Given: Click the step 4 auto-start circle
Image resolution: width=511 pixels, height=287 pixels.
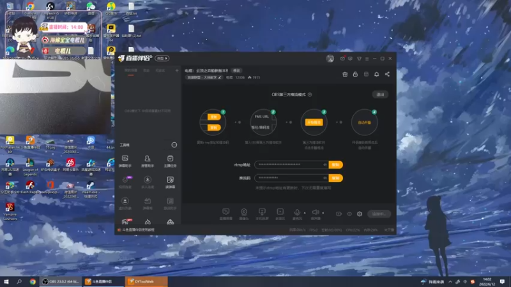Looking at the screenshot, I should (364, 122).
